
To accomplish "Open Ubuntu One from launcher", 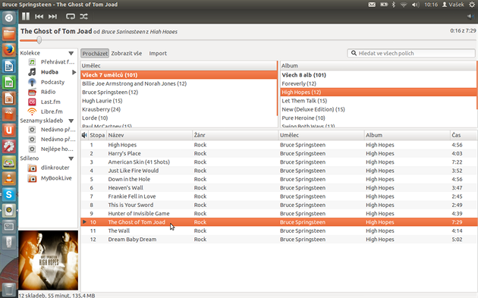I will coord(9,130).
